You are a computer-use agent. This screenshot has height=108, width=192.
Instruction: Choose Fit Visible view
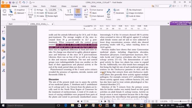pos(39,16)
